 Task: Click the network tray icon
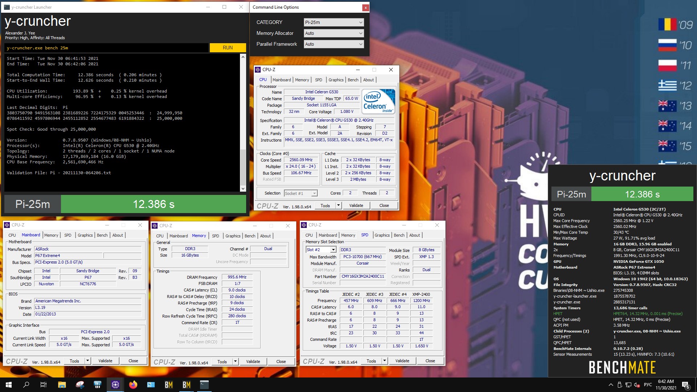628,385
